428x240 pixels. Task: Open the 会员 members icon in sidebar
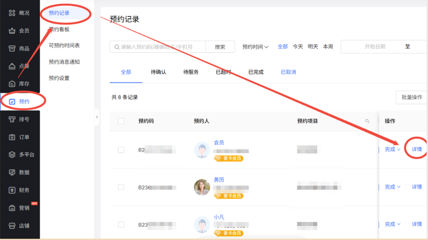pos(12,31)
